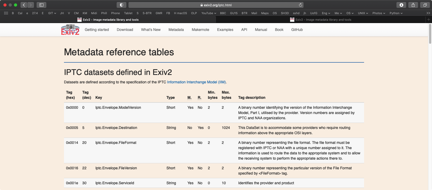This screenshot has width=432, height=190.
Task: Click the 0x0014 hex tag cell
Action: coord(72,143)
